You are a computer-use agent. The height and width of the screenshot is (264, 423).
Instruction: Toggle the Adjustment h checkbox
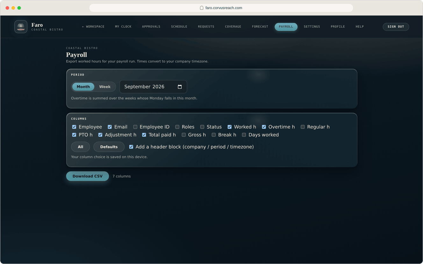(x=100, y=135)
